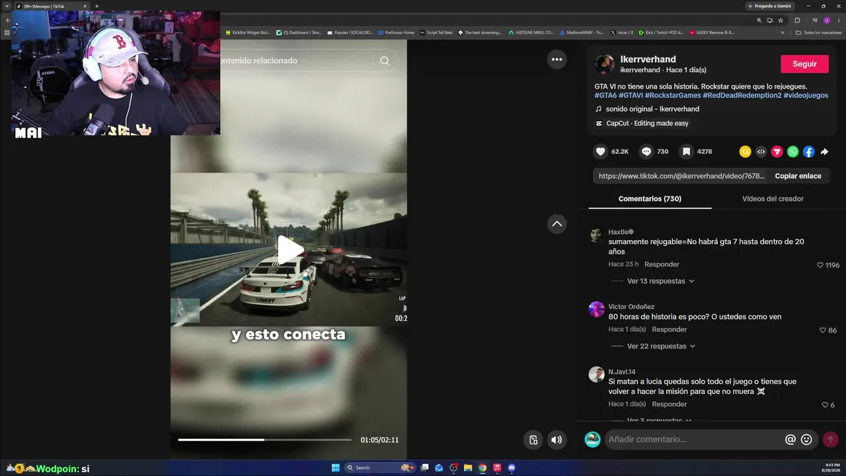
Task: Open more share options arrow
Action: pos(824,151)
